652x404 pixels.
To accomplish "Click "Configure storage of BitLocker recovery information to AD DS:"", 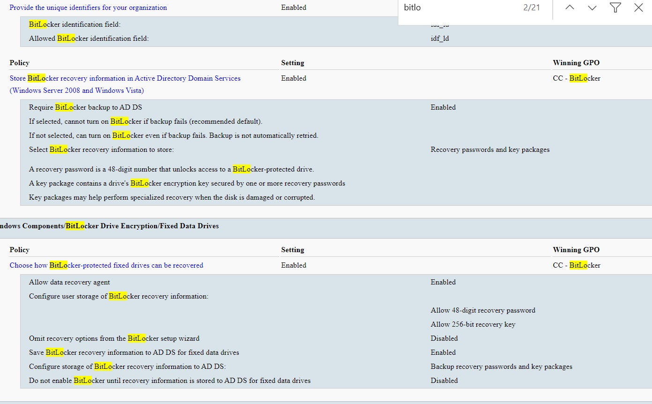I will (x=127, y=367).
